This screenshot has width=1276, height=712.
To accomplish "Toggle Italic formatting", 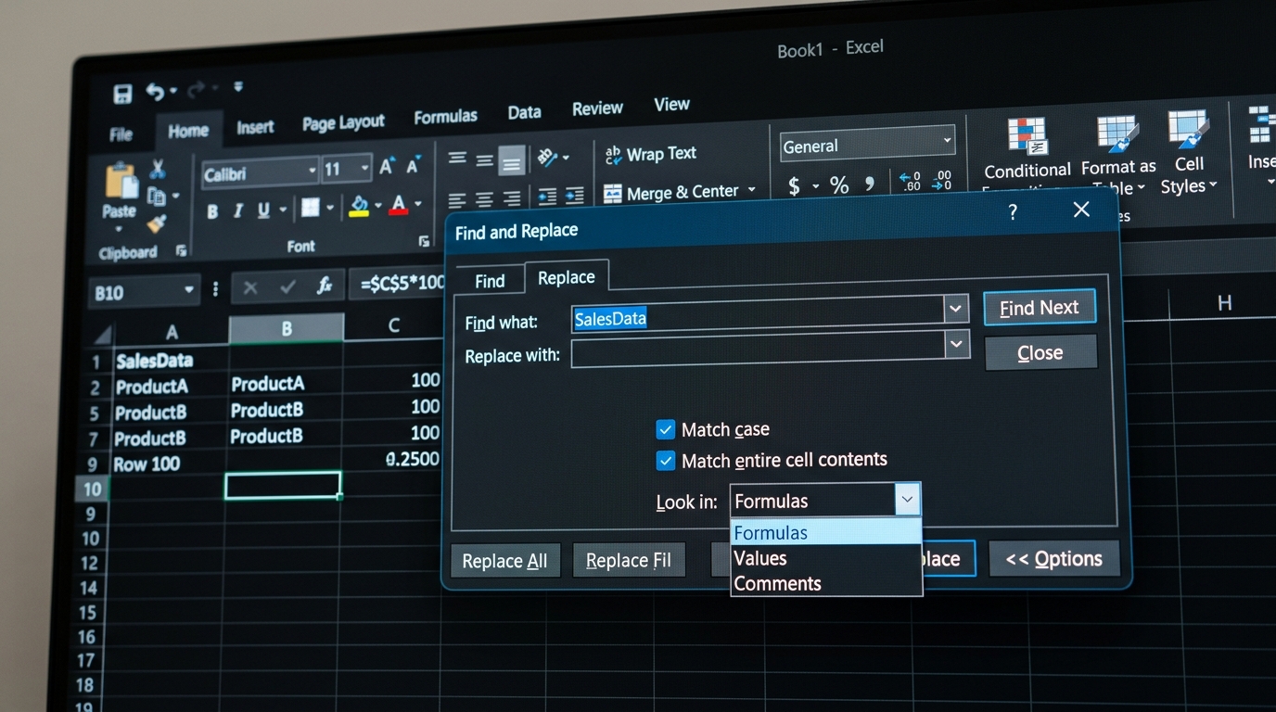I will point(237,210).
